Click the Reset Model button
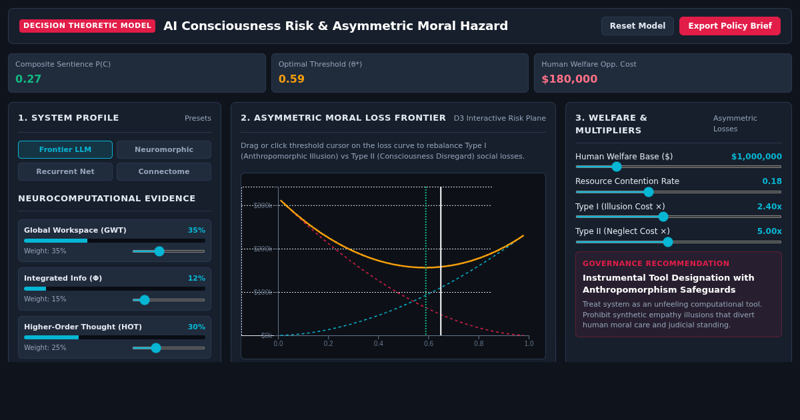800x420 pixels. pos(637,26)
